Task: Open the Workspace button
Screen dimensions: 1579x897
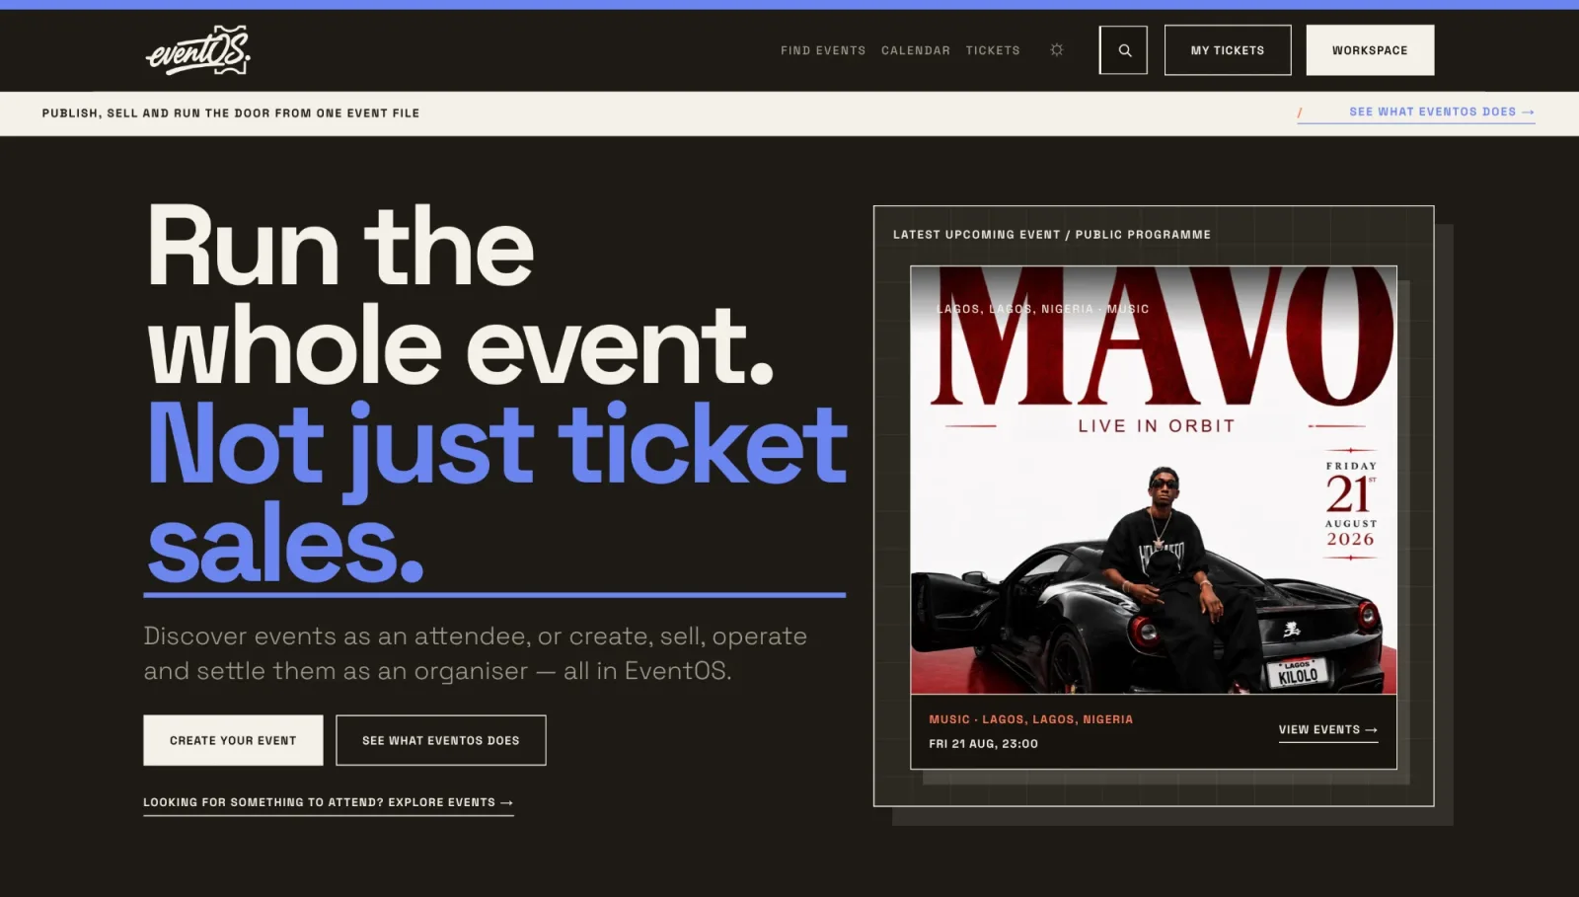Action: (x=1370, y=50)
